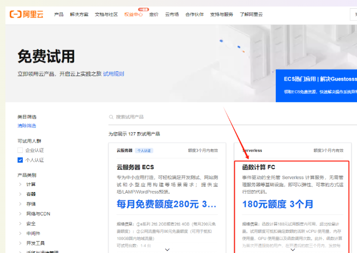357x253 pixels.
Task: Open the 了解阿里云 menu
Action: [x=251, y=15]
